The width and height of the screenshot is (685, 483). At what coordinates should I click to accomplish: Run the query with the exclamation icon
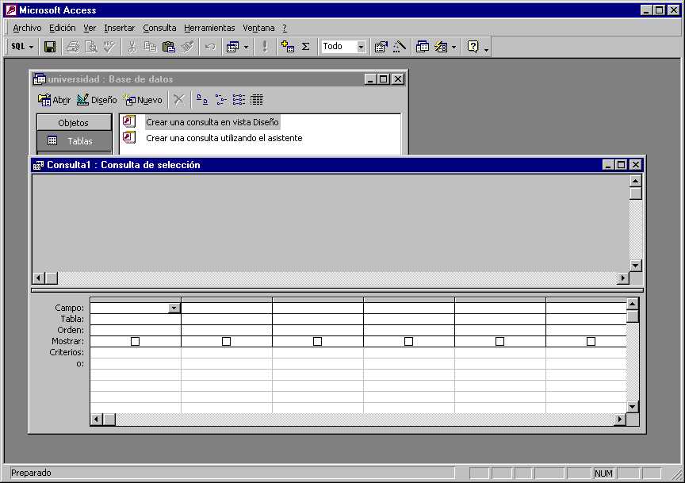click(x=265, y=46)
